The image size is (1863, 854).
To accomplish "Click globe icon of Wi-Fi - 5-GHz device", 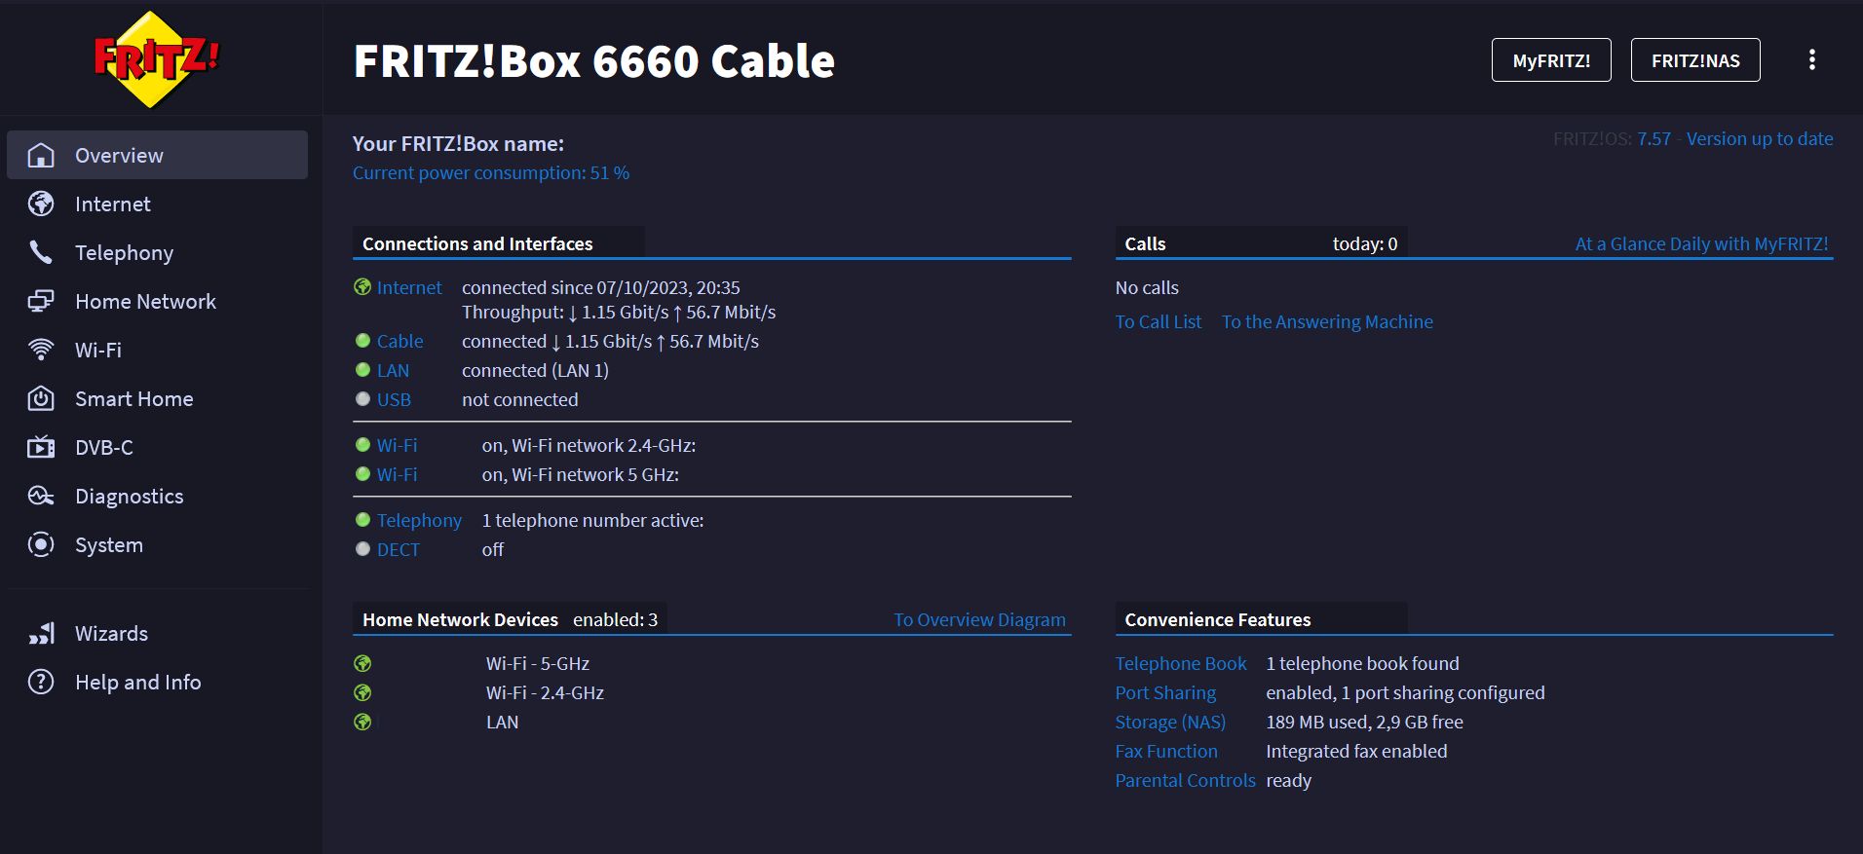I will (x=362, y=663).
